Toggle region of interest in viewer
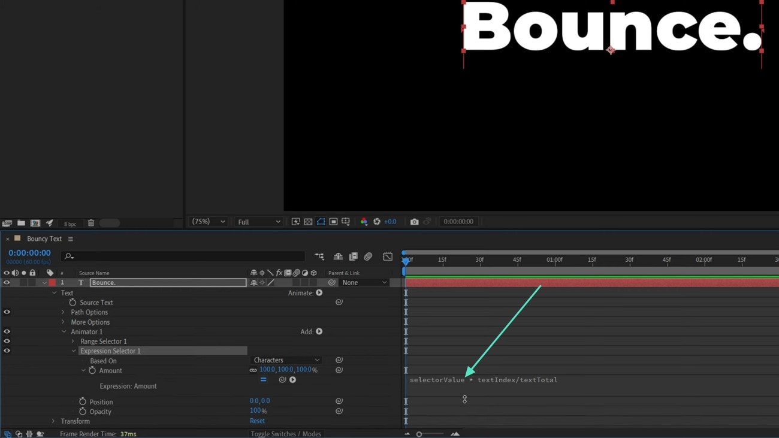This screenshot has height=438, width=779. click(333, 222)
